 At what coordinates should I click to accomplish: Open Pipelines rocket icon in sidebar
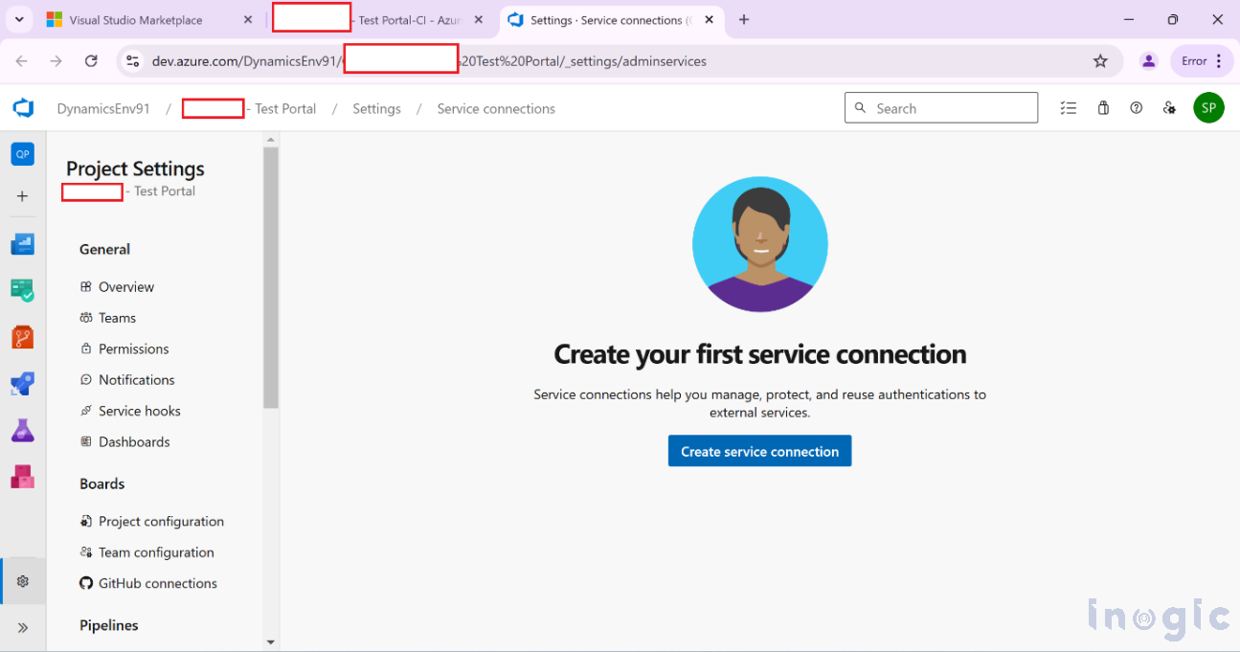[x=23, y=384]
